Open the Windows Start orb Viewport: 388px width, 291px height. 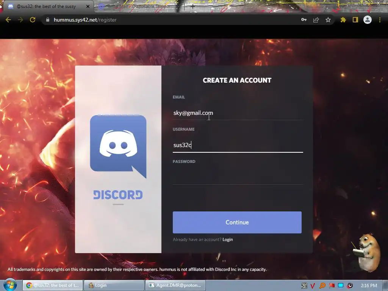10,285
